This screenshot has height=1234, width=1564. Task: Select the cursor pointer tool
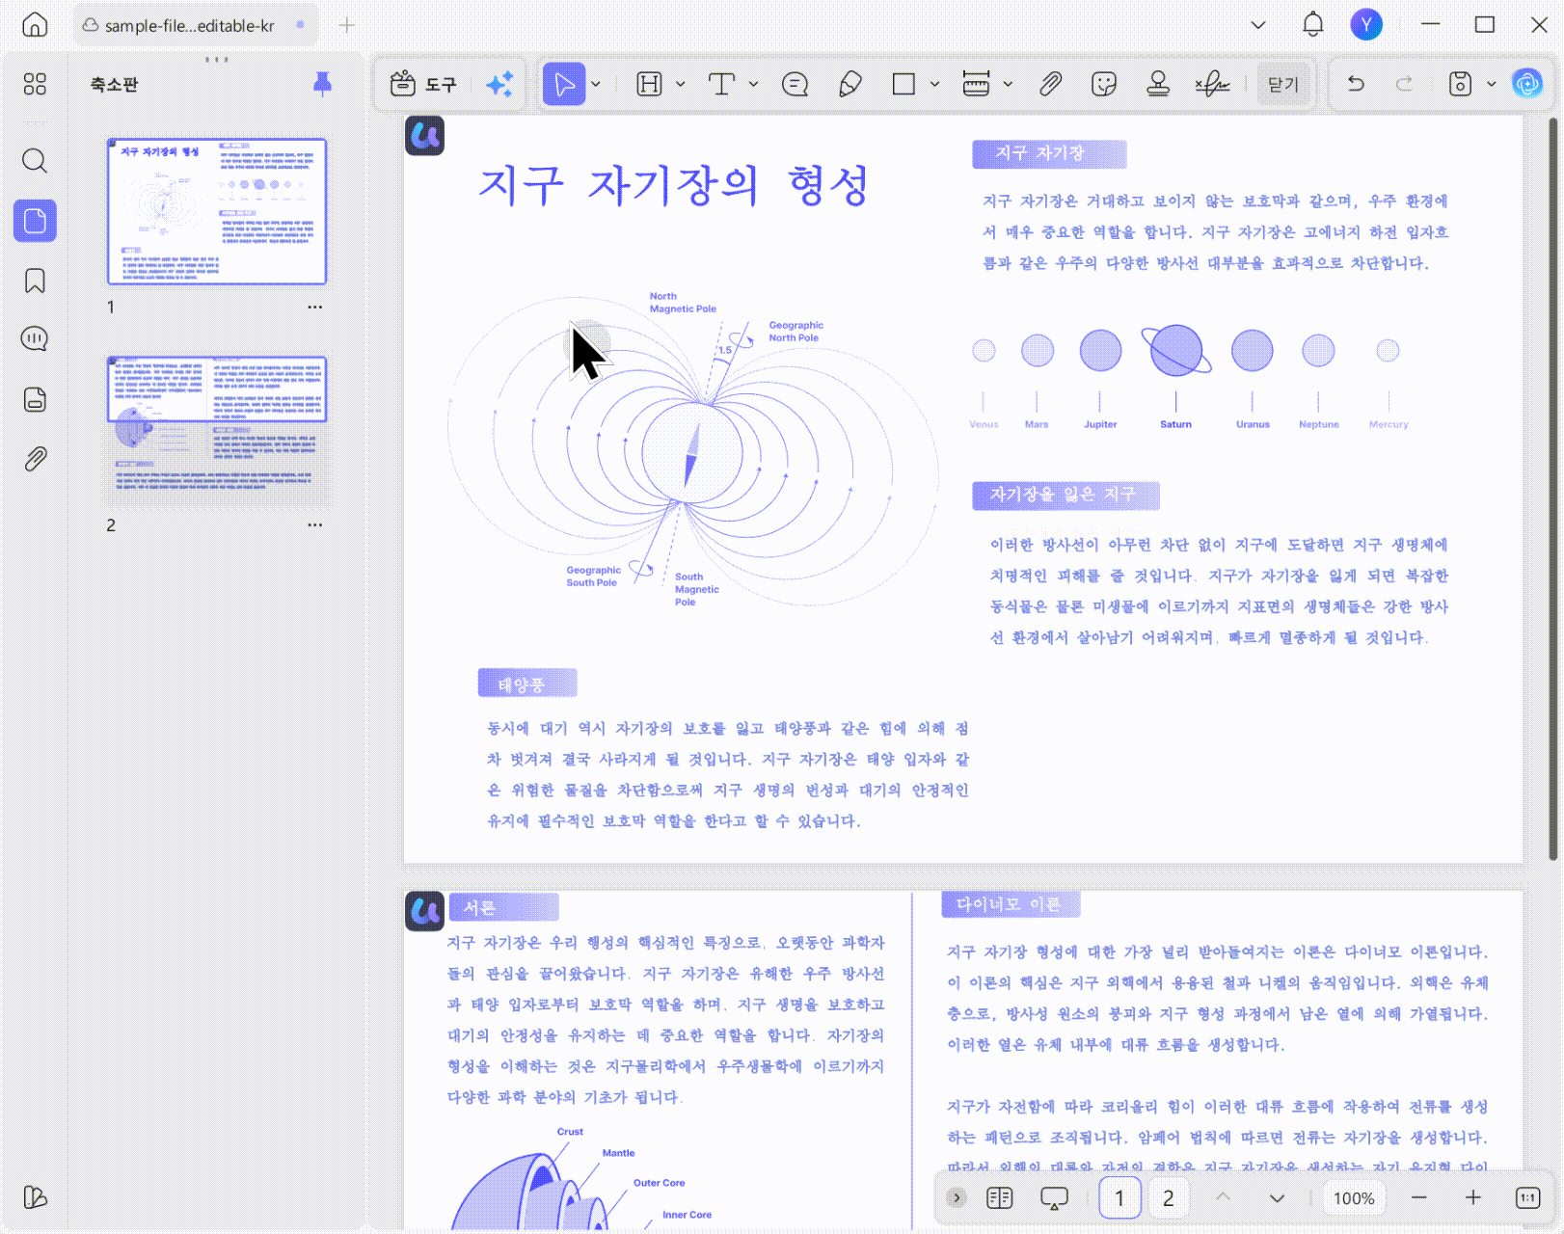pos(564,85)
